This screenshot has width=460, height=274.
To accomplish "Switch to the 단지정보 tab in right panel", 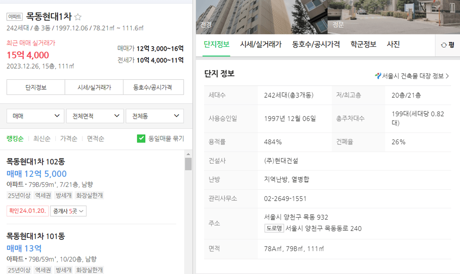I will point(216,45).
